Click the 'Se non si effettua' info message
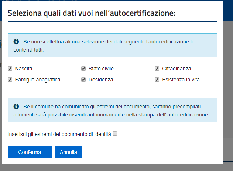Screen dimensions: 233x171 click(x=113, y=45)
